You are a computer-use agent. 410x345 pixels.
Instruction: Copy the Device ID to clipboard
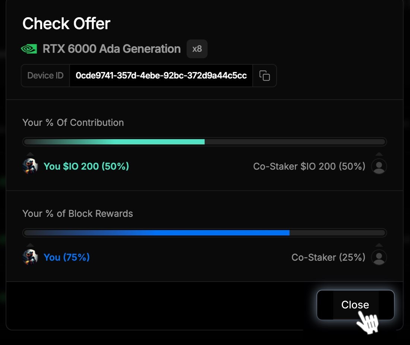(264, 75)
